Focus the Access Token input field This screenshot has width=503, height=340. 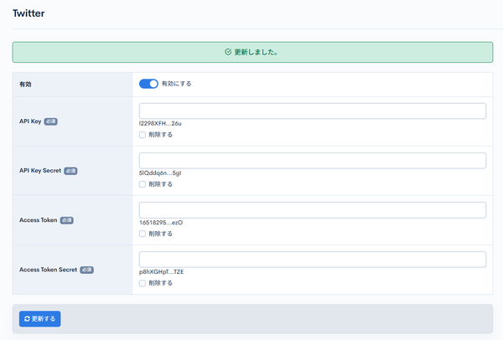(x=313, y=210)
